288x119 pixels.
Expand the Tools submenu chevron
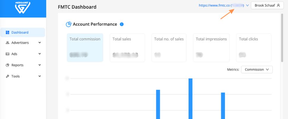click(x=39, y=76)
